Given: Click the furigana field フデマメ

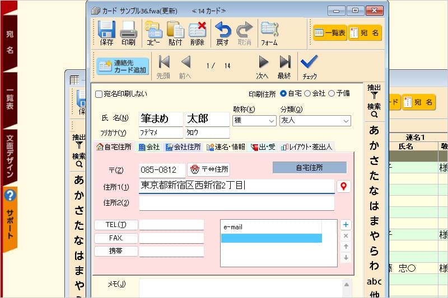Looking at the screenshot, I should point(161,133).
